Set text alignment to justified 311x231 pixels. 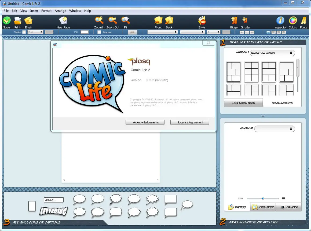tap(284, 32)
